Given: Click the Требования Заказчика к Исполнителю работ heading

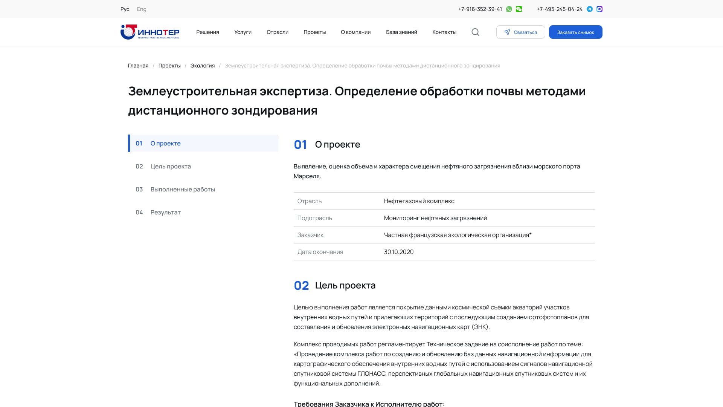Looking at the screenshot, I should [x=369, y=404].
